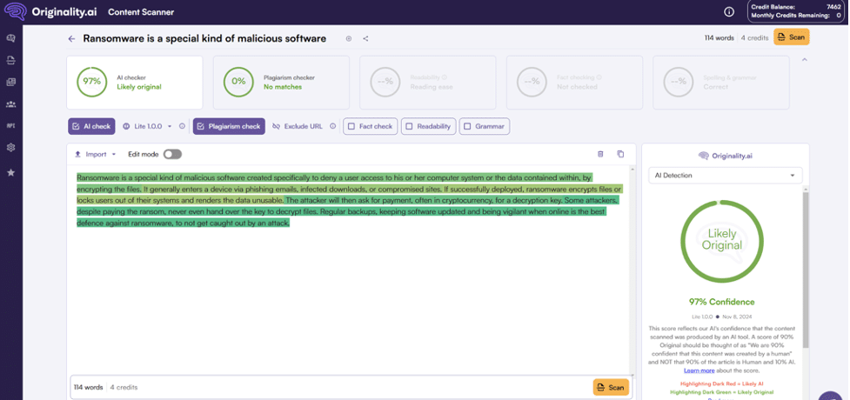Expand the Import dropdown
850x400 pixels.
[114, 155]
